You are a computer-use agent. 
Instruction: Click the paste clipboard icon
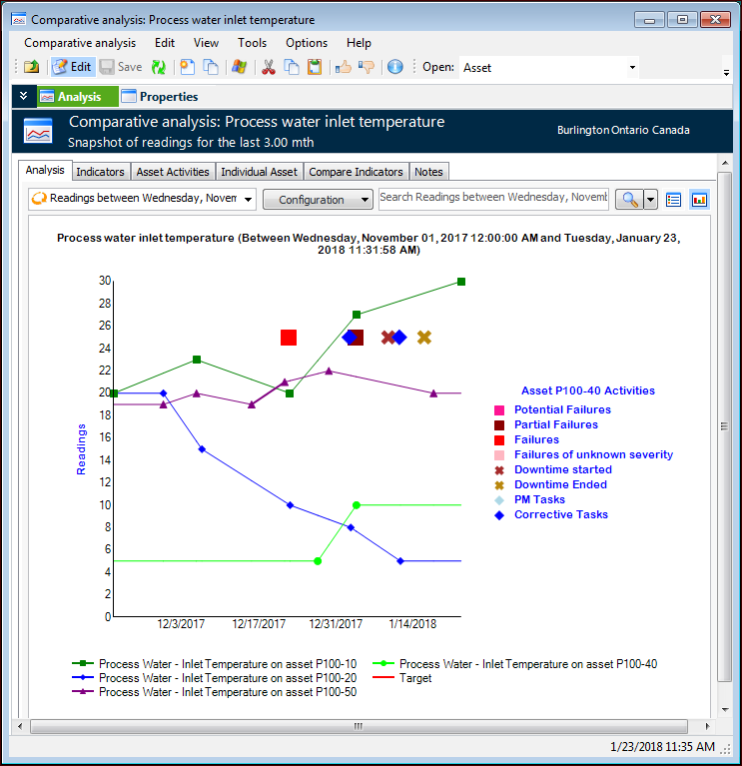315,67
